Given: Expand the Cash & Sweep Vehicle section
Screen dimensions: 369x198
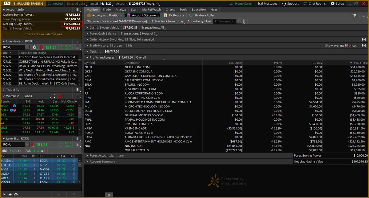Looking at the screenshot, I should point(87,27).
